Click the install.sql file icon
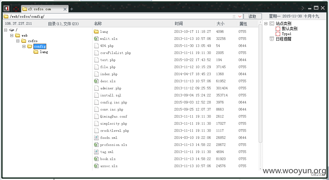This screenshot has height=180, width=329. tap(96, 95)
